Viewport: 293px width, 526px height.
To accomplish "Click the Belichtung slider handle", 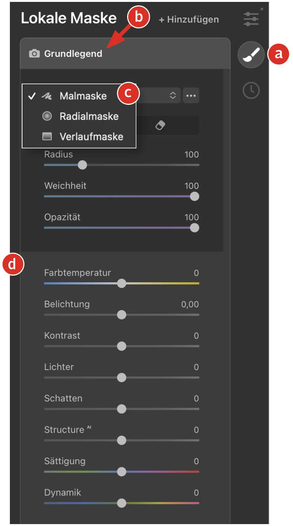I will [121, 315].
